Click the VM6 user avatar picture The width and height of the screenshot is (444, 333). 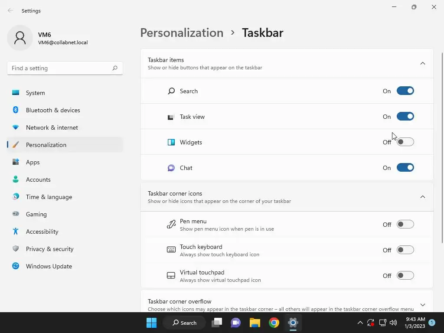click(x=20, y=38)
